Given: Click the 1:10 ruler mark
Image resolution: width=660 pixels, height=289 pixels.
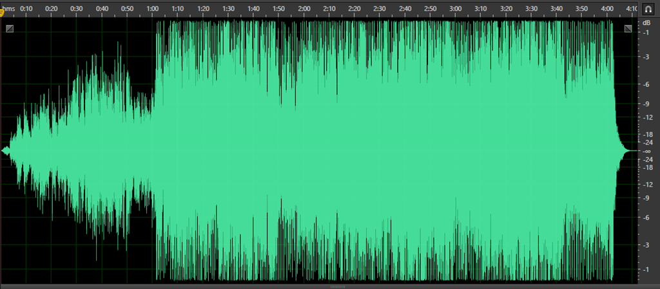Looking at the screenshot, I should (x=178, y=8).
